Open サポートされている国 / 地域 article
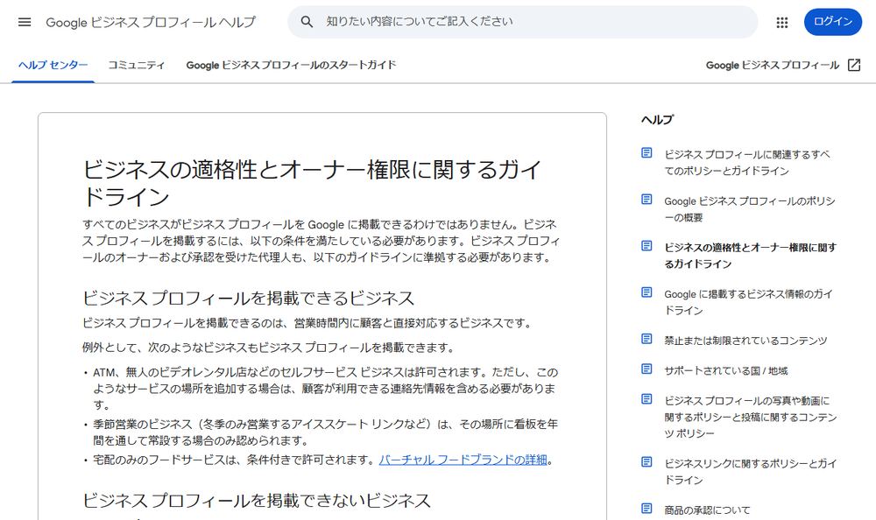Screen dimensions: 876x520 pyautogui.click(x=725, y=371)
